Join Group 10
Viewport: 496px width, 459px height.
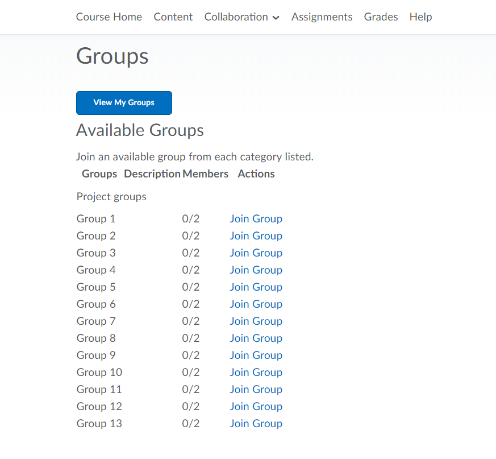[x=256, y=373]
